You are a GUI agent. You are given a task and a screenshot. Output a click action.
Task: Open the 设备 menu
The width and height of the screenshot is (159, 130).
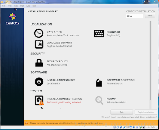[28, 6]
